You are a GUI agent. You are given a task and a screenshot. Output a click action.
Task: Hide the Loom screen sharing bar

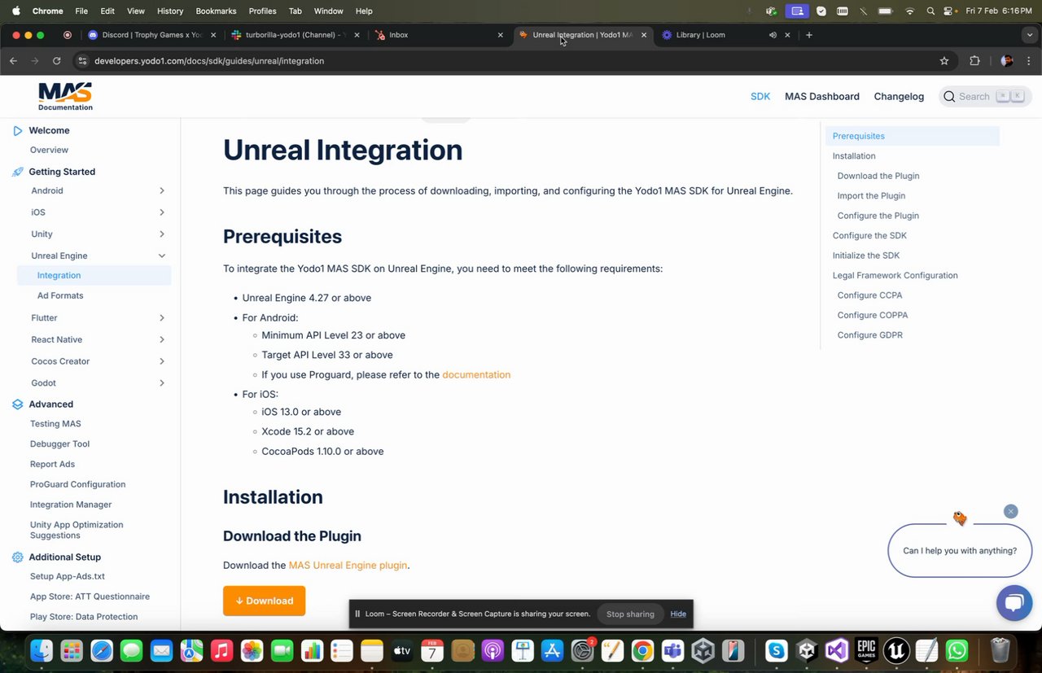click(x=678, y=614)
